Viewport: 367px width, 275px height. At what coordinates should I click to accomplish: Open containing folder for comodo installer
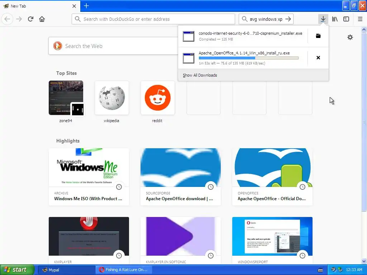pos(318,36)
